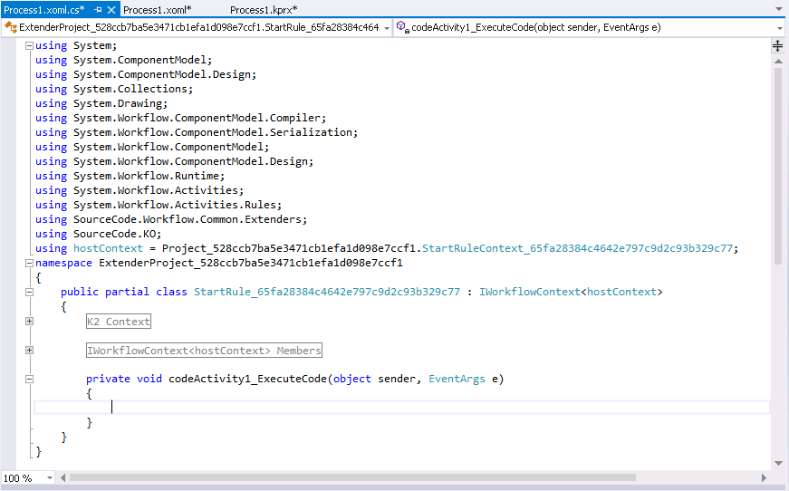
Task: Click 'using SourceCode.KO;' line
Action: 98,234
